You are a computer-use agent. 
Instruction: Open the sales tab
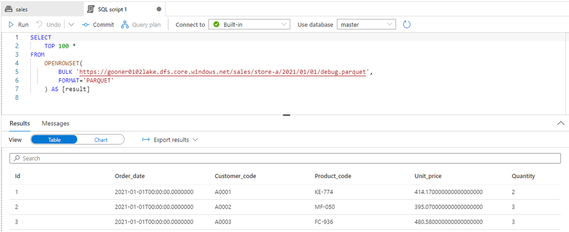pyautogui.click(x=21, y=9)
